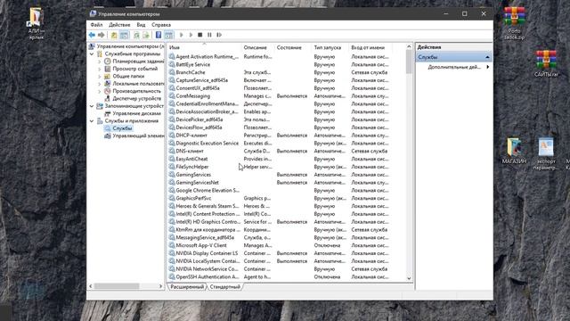Click the Общие папки folder icon
The width and height of the screenshot is (570, 321).
pos(107,76)
